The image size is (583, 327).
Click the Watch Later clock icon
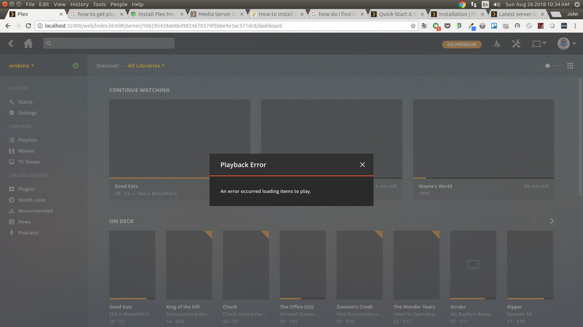tap(12, 200)
